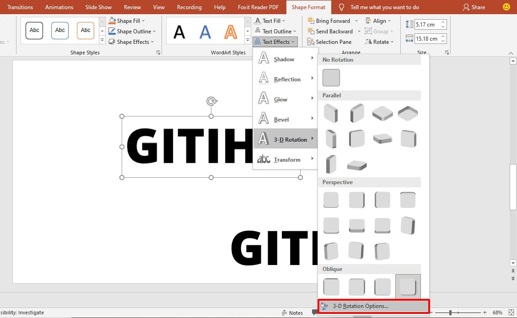Select the orange WordArt style in the gallery
Screen dimensions: 517x318
pyautogui.click(x=230, y=32)
